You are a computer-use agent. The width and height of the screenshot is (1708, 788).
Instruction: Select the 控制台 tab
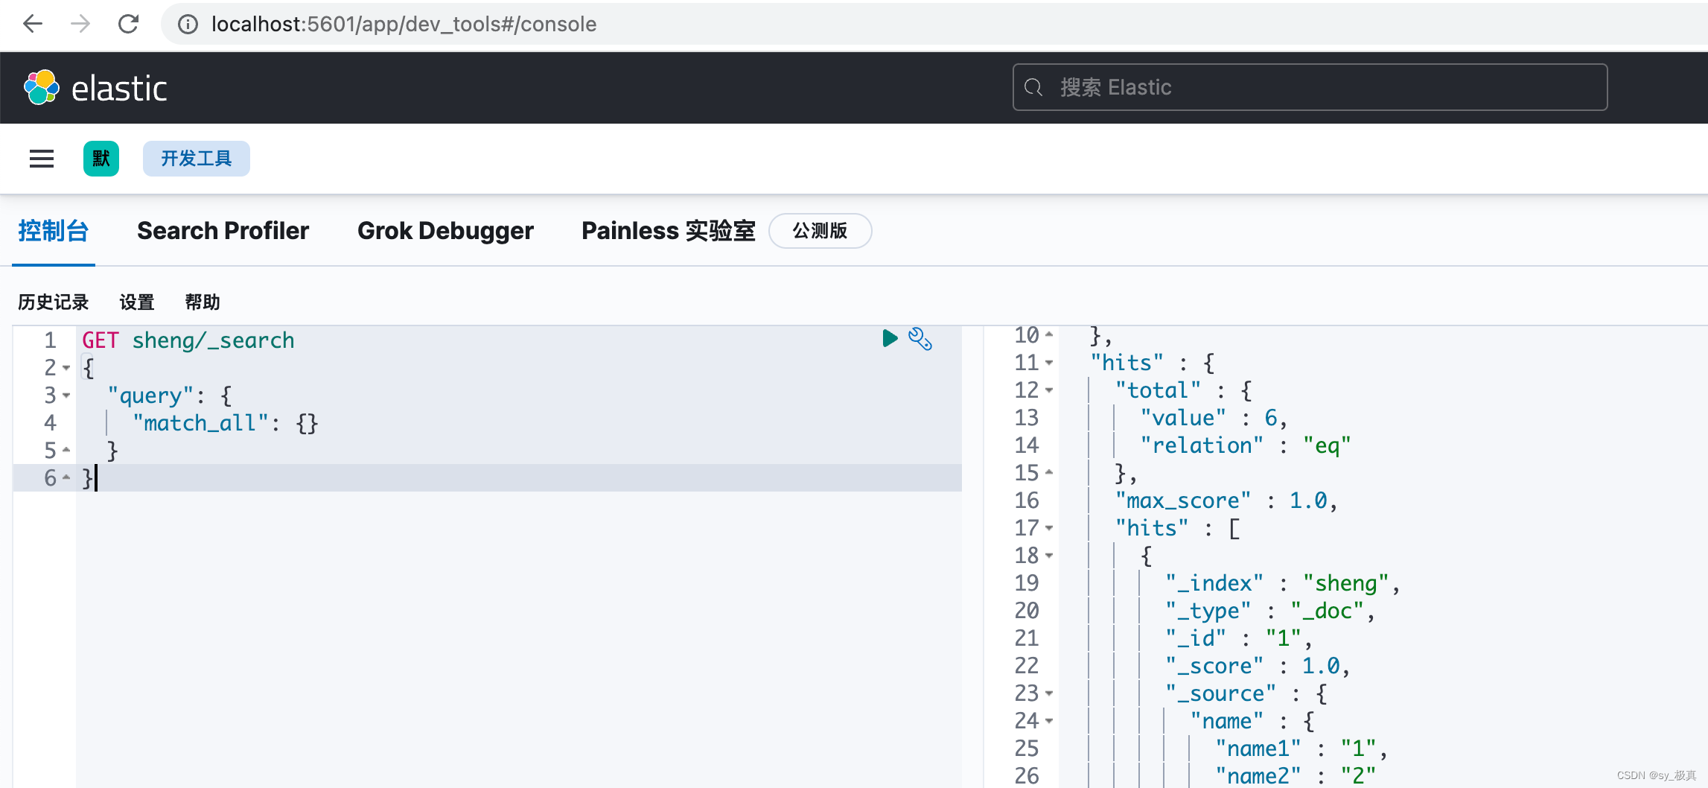54,231
